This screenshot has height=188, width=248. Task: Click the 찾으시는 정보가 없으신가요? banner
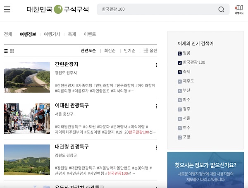[205, 170]
